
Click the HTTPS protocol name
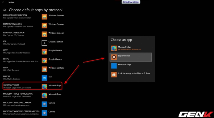tap(6, 59)
